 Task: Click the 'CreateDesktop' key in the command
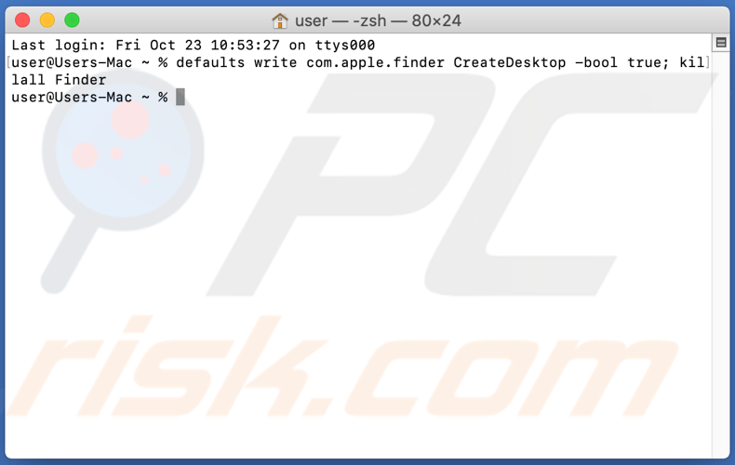click(x=510, y=62)
